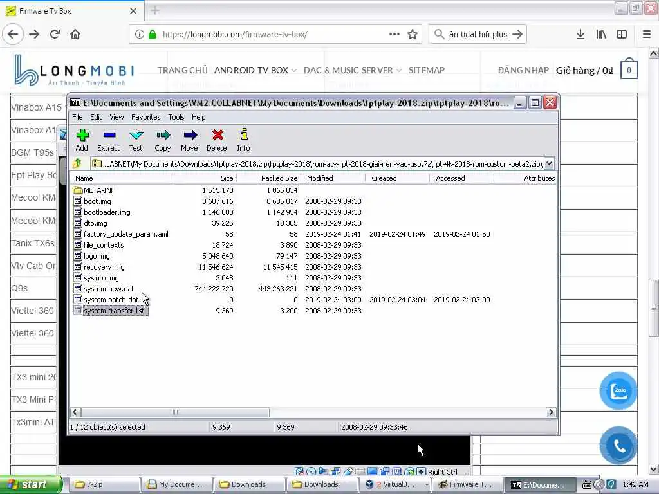The width and height of the screenshot is (659, 494).
Task: Click the Giỏ hàng cart link
Action: click(584, 71)
